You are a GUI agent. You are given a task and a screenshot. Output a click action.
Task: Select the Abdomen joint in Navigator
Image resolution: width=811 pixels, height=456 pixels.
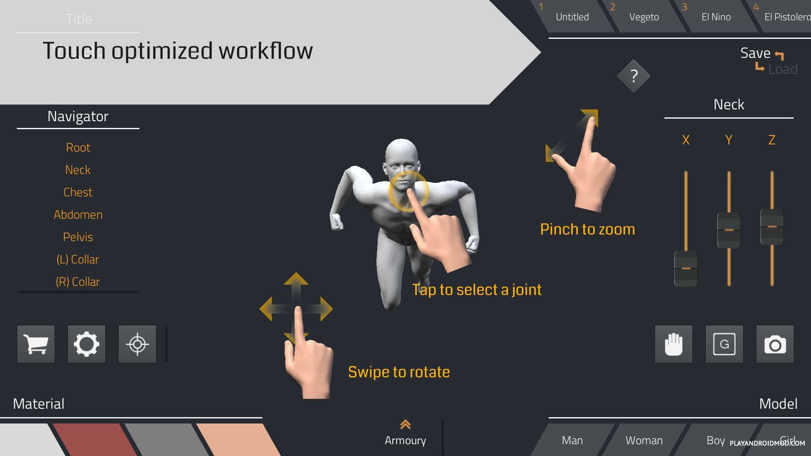coord(78,214)
